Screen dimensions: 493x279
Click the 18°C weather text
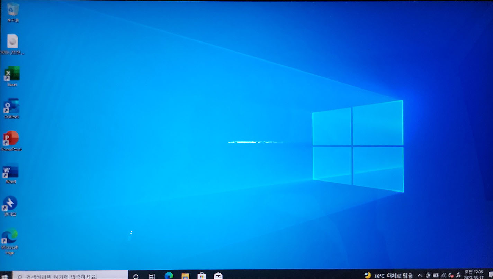point(379,276)
